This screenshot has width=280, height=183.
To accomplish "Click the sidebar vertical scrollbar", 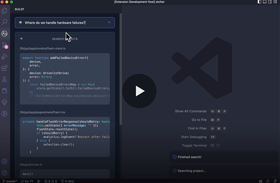I will click(121, 69).
